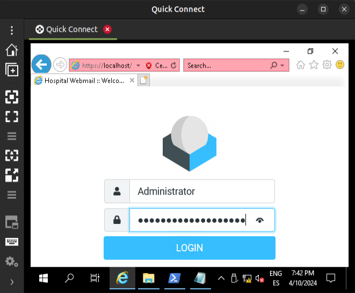355x293 pixels.
Task: Open the gear preferences icon in sidebar
Action: 11,261
